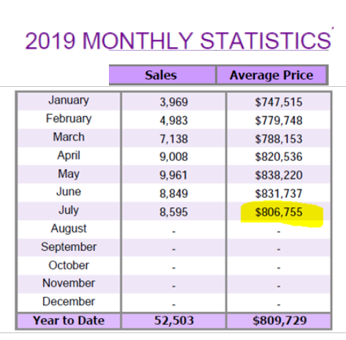Screen dimensions: 346x340
Task: Click the March sales figure 7,138
Action: [174, 139]
